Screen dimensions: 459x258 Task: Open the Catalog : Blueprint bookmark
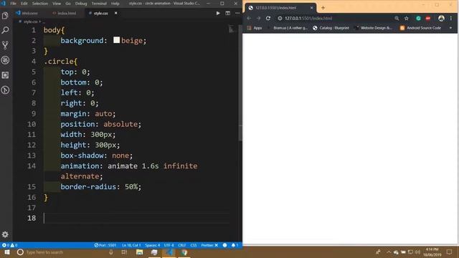click(x=331, y=28)
